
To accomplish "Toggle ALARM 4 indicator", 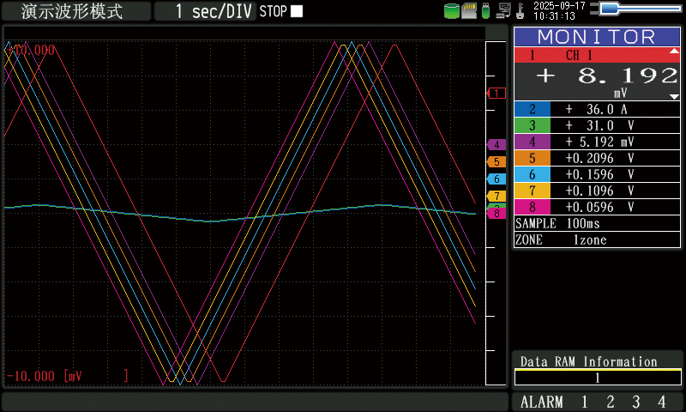I will (x=661, y=402).
